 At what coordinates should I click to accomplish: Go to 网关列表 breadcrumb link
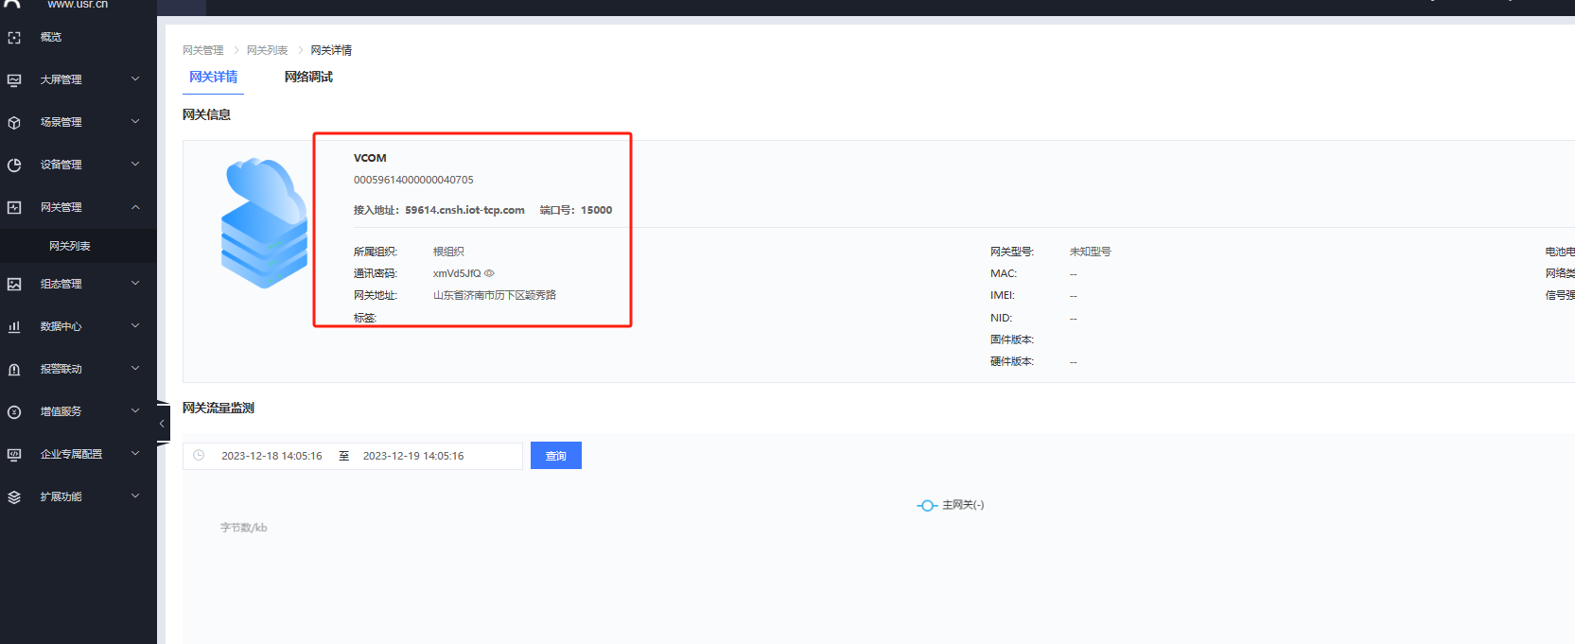(267, 50)
